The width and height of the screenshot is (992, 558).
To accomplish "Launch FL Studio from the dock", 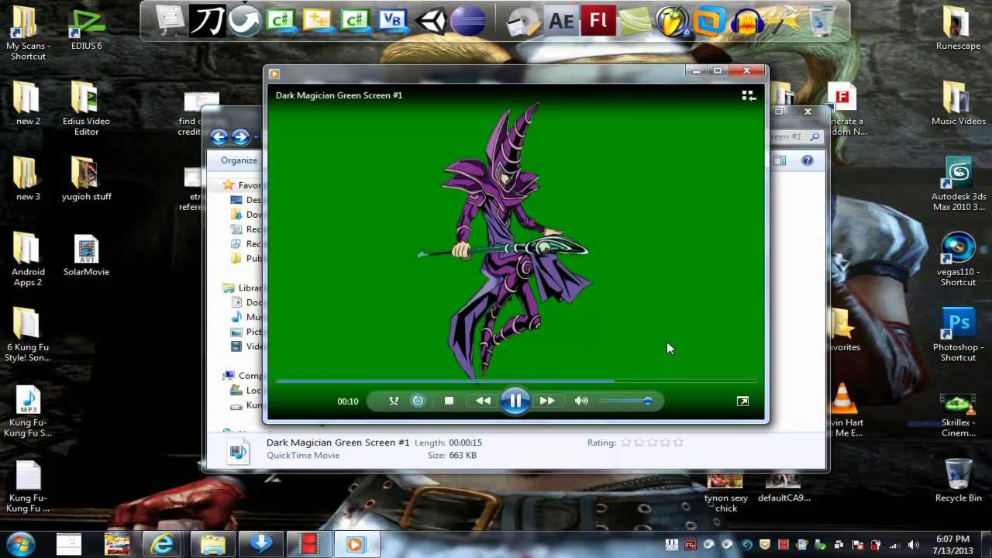I will pyautogui.click(x=673, y=21).
